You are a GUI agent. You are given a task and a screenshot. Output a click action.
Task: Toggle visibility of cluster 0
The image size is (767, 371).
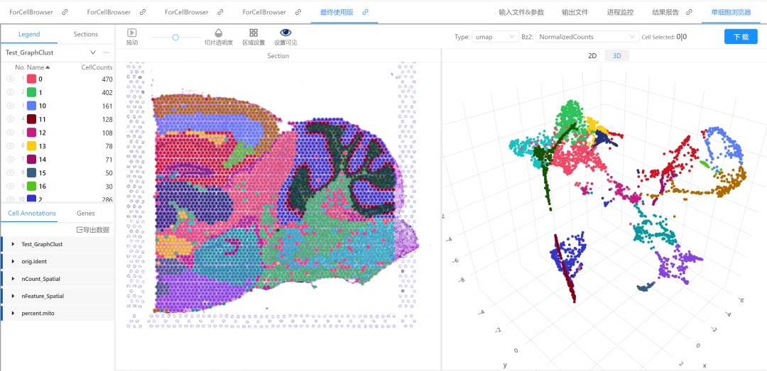click(11, 79)
